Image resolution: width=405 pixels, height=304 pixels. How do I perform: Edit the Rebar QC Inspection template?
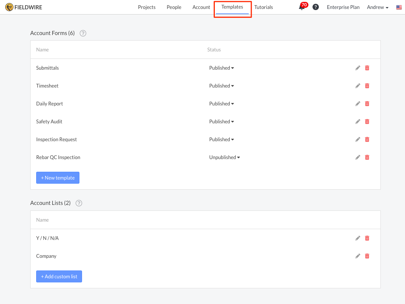(x=358, y=157)
